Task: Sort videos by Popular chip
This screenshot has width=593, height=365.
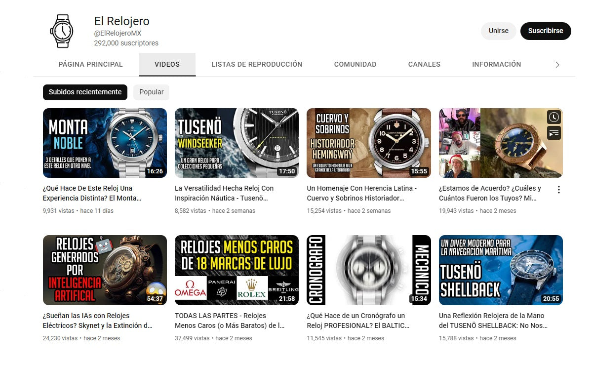Action: (152, 92)
